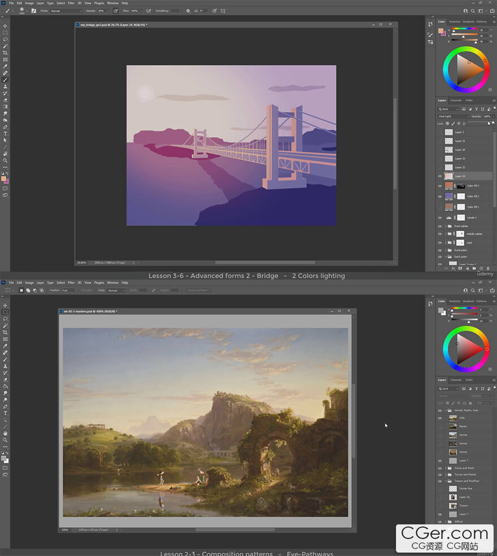Choose the Eyedropper tool in the bridge window

pos(5,66)
